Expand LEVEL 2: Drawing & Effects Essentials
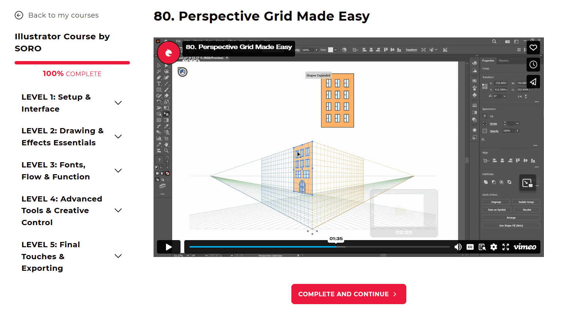This screenshot has height=315, width=564. click(x=72, y=137)
